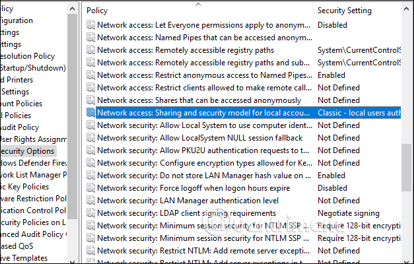Click policy icon for Remotely accessible registry paths
The width and height of the screenshot is (414, 264).
pyautogui.click(x=90, y=50)
